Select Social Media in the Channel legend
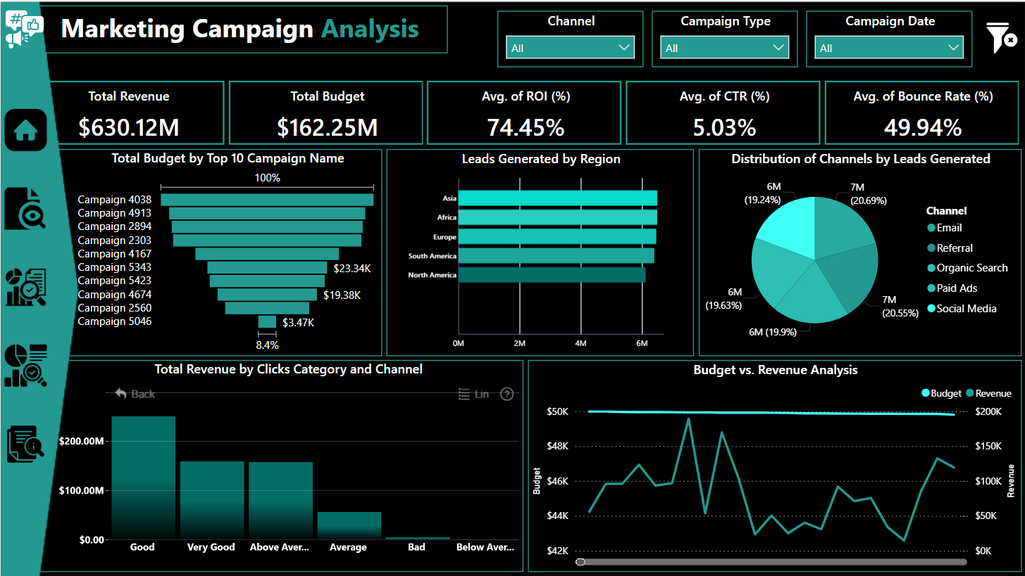Screen dimensions: 1025x576 pos(961,309)
